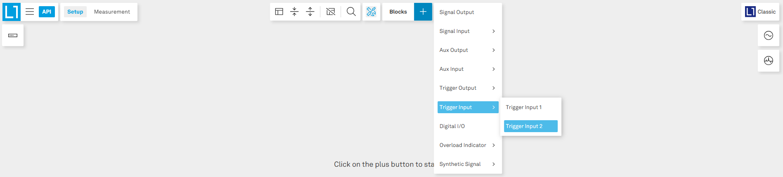The image size is (783, 177).
Task: Click the collapse-all arrows icon
Action: coord(294,12)
